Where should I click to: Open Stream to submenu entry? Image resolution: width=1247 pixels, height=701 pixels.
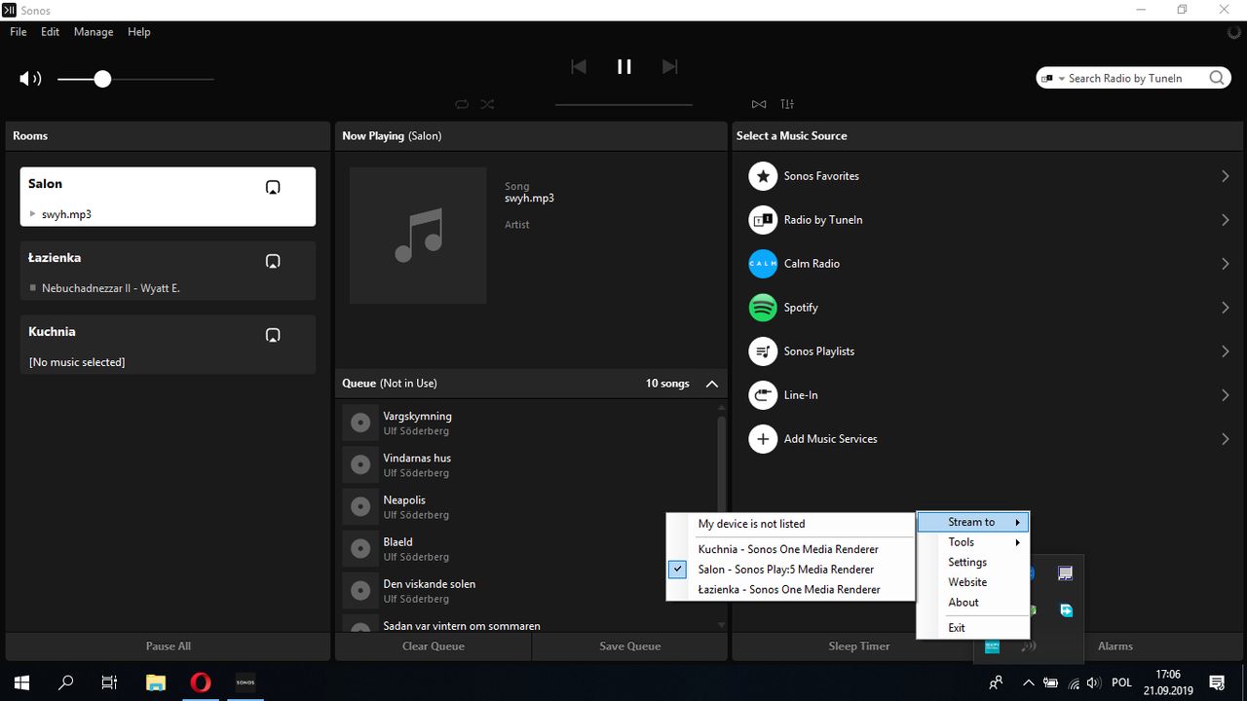point(973,522)
